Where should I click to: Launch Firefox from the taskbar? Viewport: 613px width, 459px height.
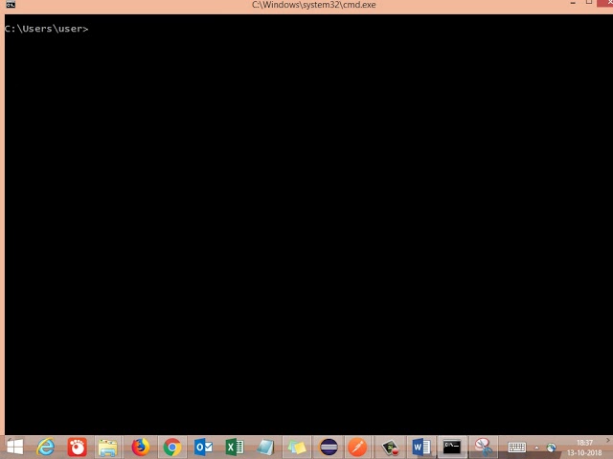(x=141, y=447)
